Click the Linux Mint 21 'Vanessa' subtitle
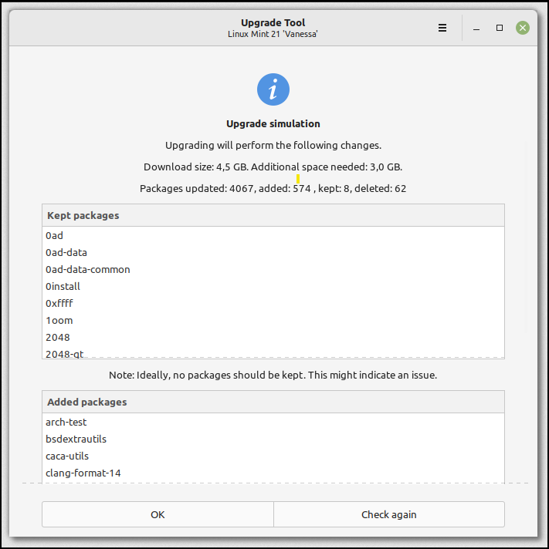The width and height of the screenshot is (549, 549). (273, 34)
